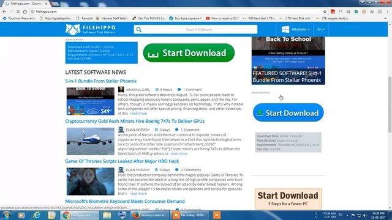
Task: Open the 1TB seagate desktop bookmark
Action: point(333,18)
